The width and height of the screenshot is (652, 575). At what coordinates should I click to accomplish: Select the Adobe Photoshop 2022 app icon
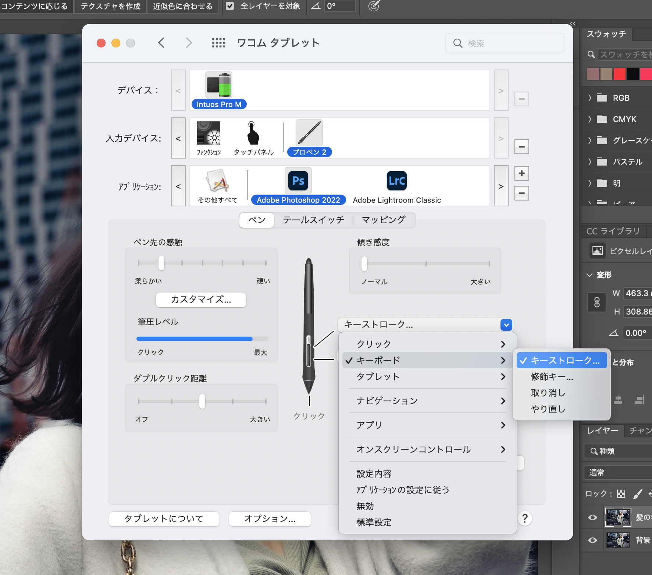[x=298, y=181]
